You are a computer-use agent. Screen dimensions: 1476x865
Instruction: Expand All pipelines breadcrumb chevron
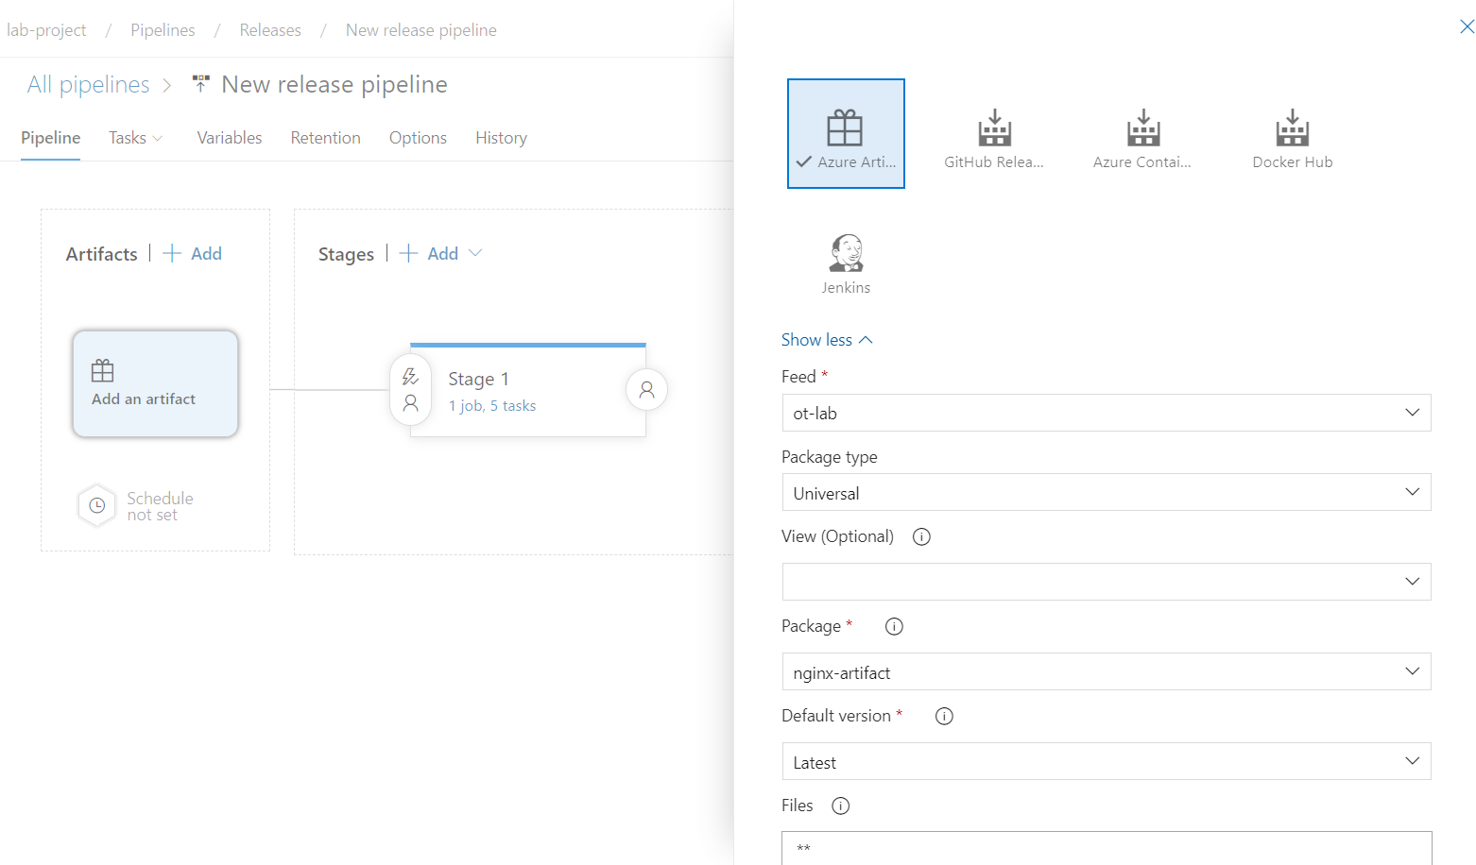click(x=167, y=85)
